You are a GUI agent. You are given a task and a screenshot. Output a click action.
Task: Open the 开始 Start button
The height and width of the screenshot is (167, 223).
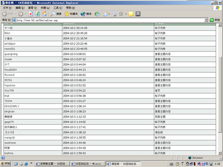click(6, 164)
